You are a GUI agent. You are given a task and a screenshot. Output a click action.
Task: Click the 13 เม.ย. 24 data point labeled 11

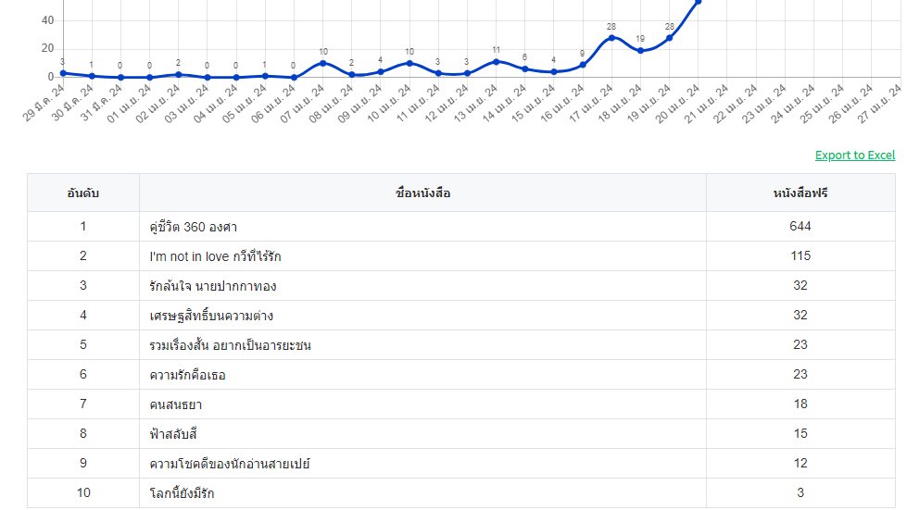(496, 61)
